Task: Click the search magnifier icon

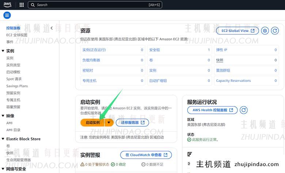Action: [33, 5]
